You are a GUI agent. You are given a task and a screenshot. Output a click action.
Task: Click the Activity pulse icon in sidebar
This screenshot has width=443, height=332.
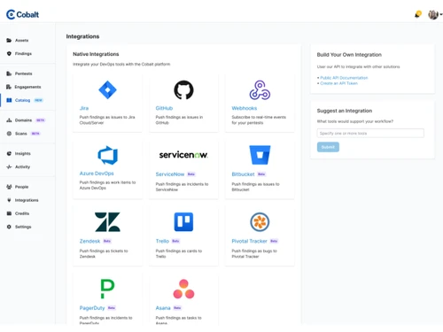[x=9, y=166]
